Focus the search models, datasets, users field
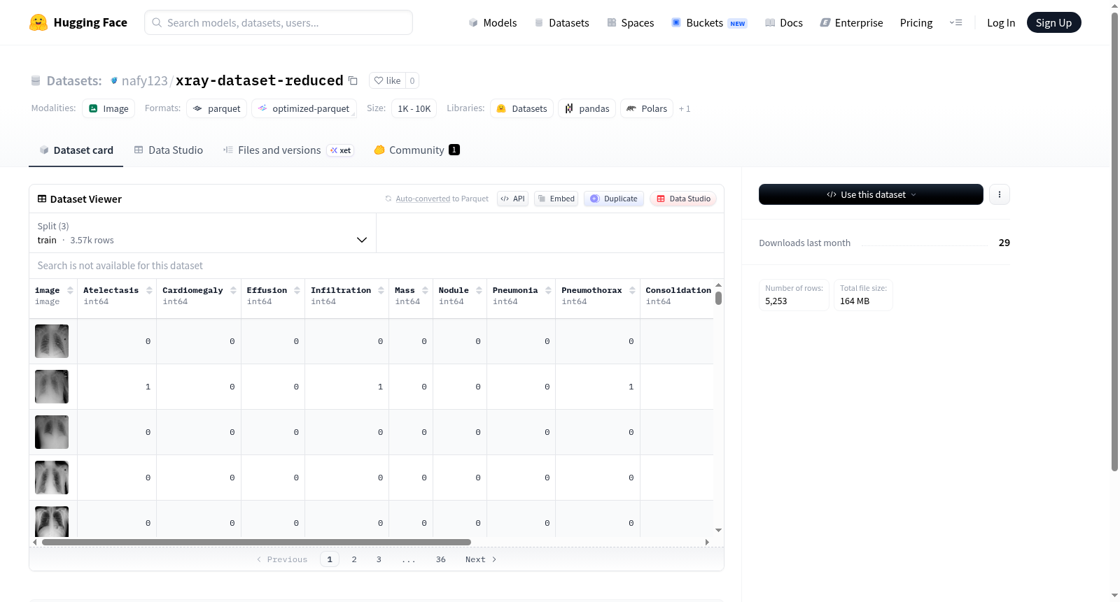 pyautogui.click(x=279, y=22)
